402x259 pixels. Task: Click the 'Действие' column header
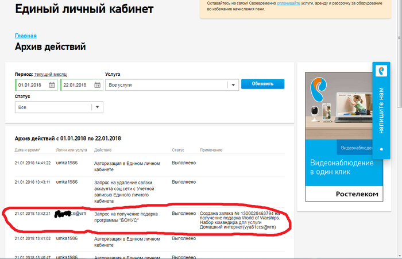[x=103, y=150]
